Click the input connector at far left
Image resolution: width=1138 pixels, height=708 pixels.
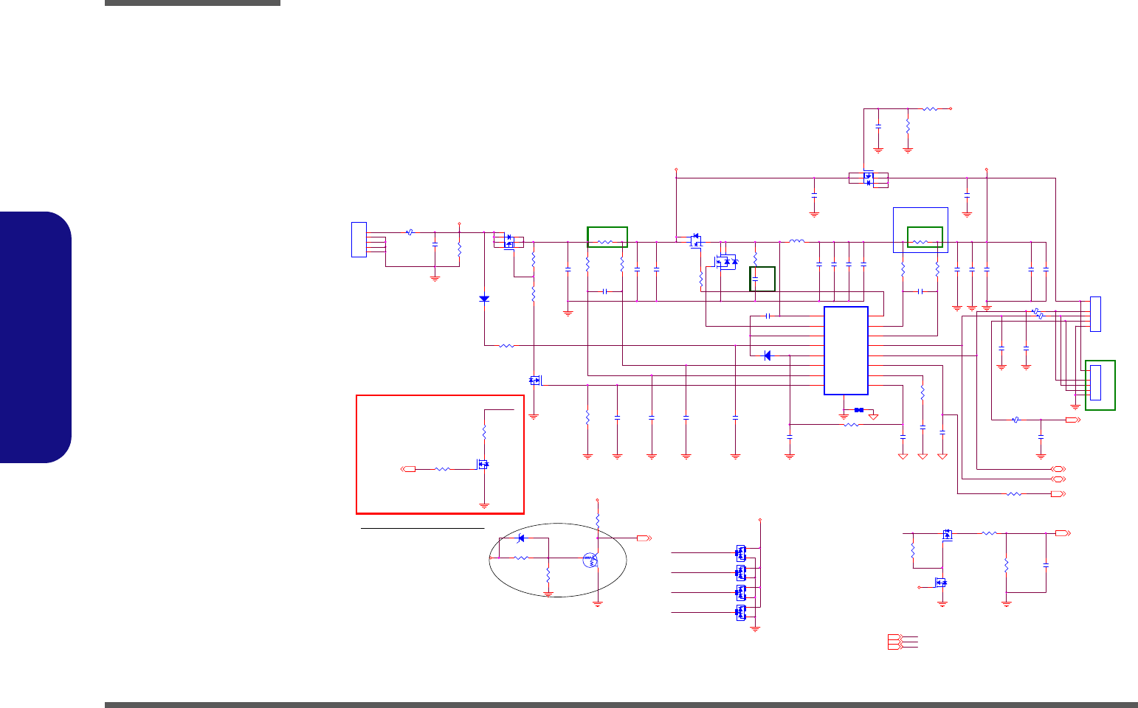359,239
